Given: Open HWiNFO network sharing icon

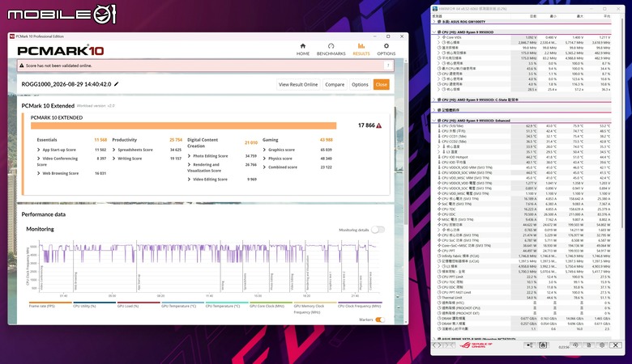Looking at the screenshot, I should point(530,345).
